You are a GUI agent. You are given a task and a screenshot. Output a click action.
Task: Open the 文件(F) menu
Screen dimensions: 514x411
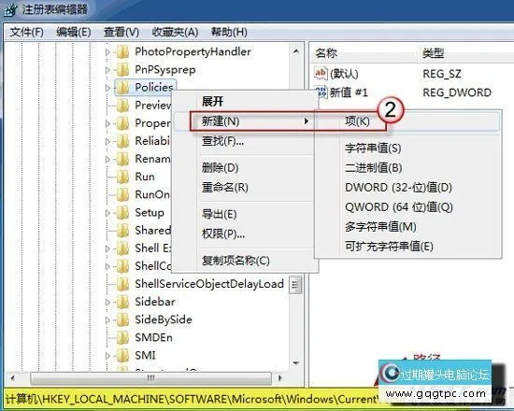pos(26,32)
